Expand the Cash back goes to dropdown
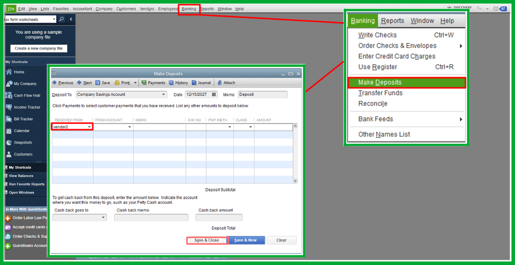The height and width of the screenshot is (265, 515). click(103, 218)
